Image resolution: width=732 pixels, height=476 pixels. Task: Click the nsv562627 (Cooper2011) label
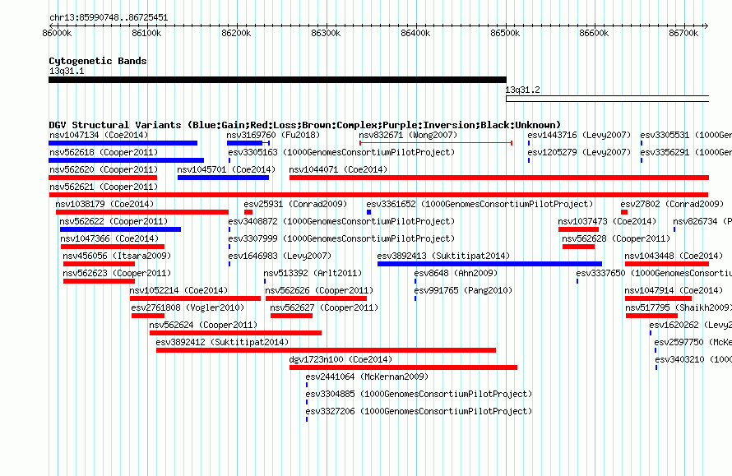coord(324,307)
